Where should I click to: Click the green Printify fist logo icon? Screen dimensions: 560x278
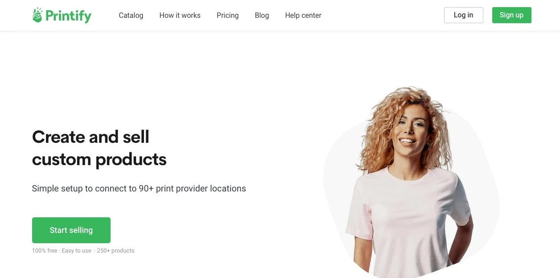pos(37,15)
